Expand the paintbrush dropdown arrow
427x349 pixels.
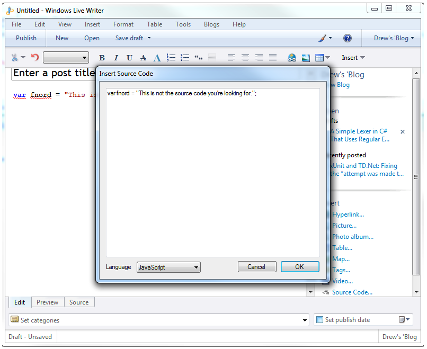(331, 38)
